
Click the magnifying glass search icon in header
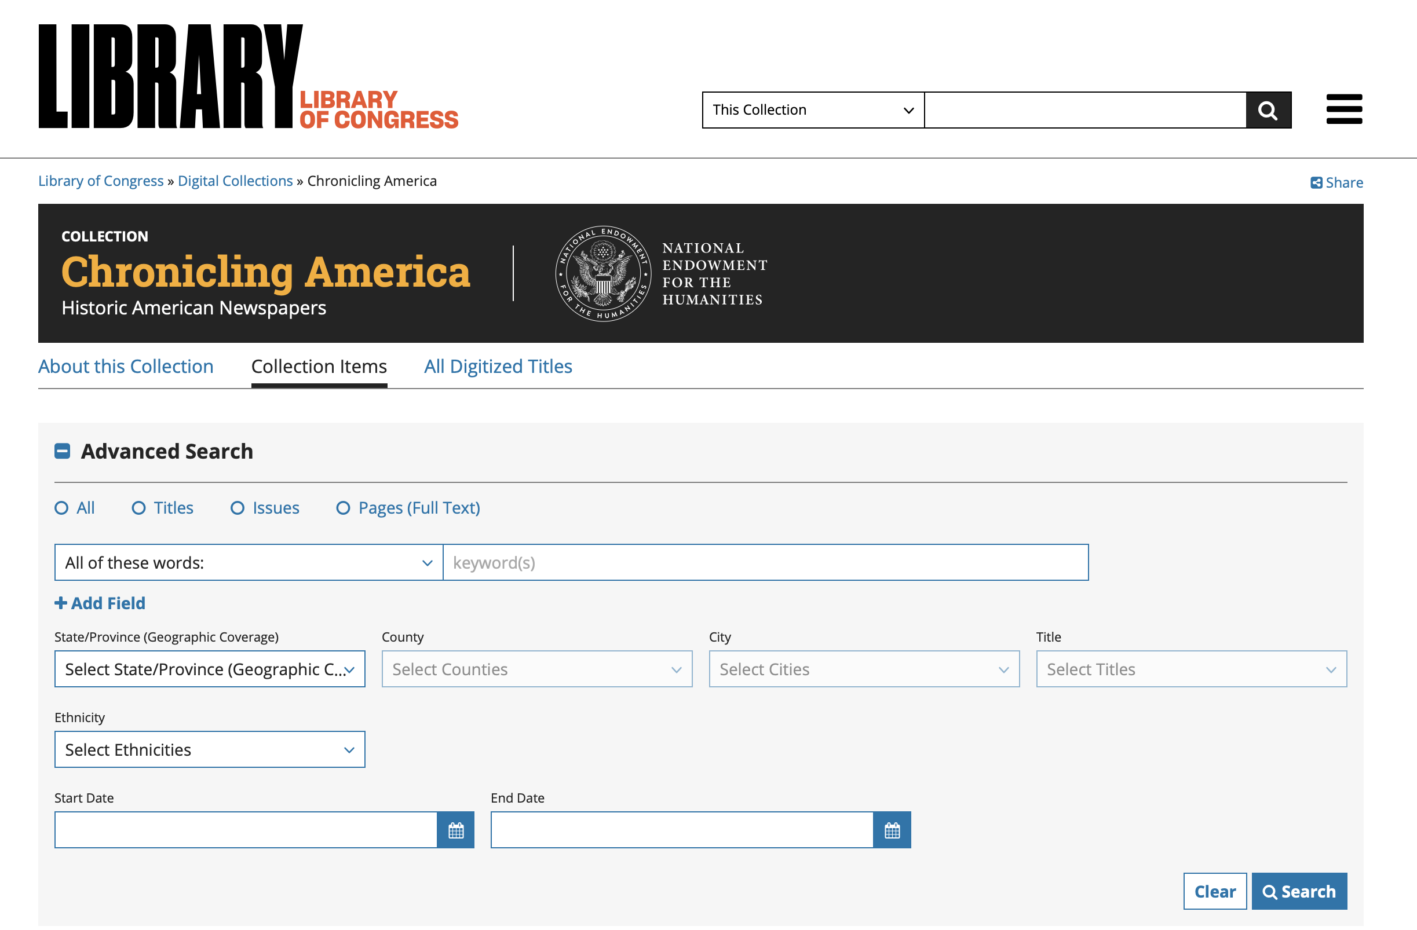1268,110
